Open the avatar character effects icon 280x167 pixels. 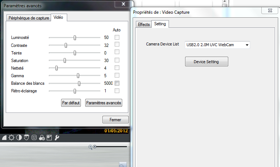click(x=26, y=137)
